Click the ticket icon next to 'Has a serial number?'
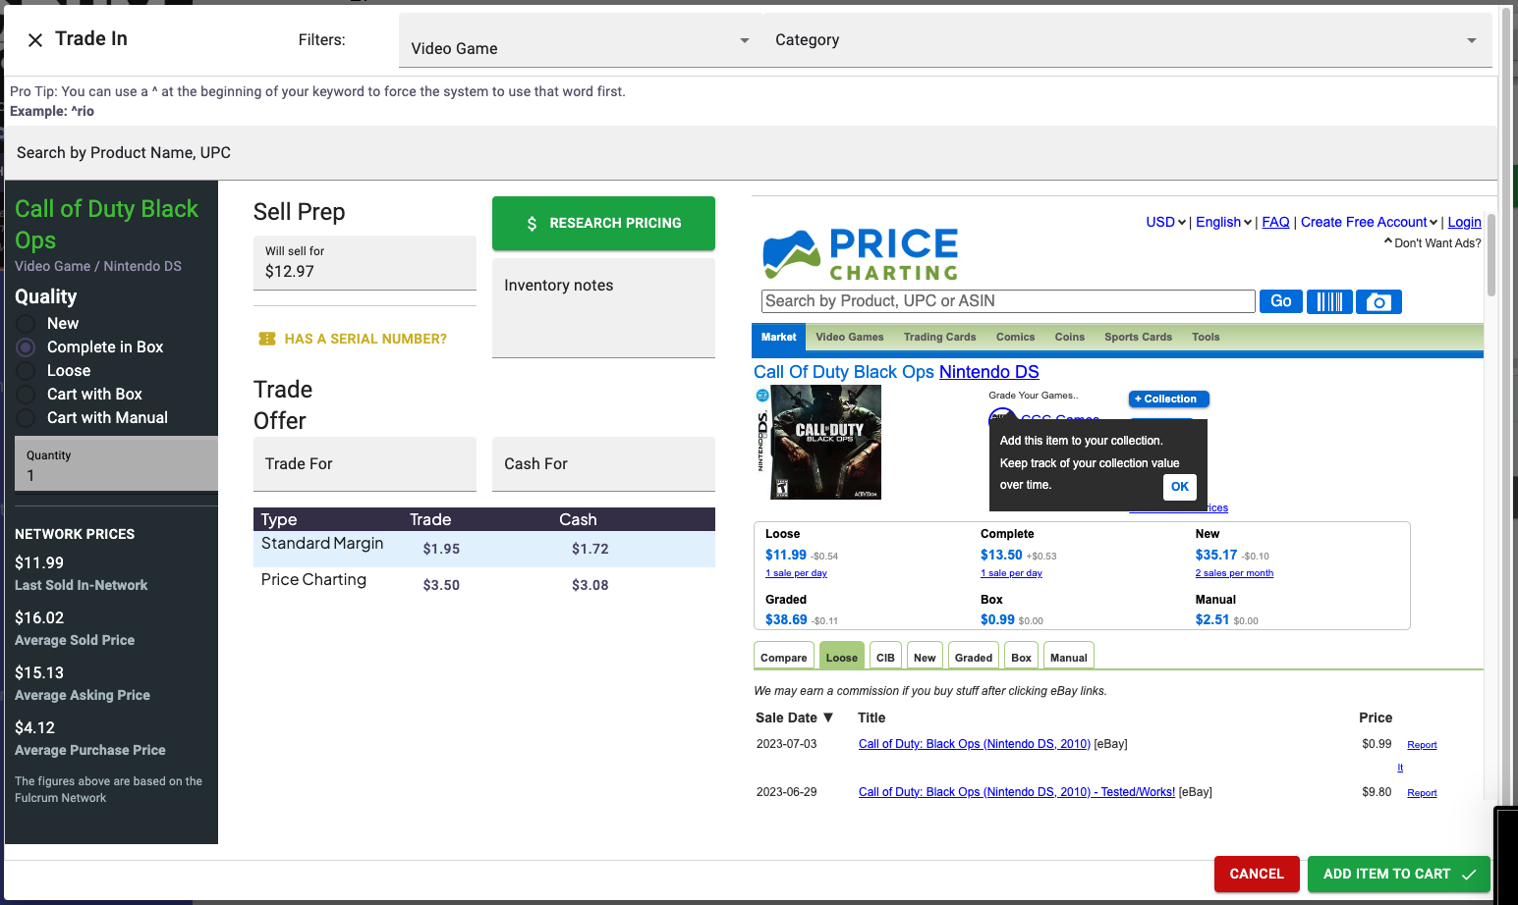The height and width of the screenshot is (905, 1518). (265, 340)
